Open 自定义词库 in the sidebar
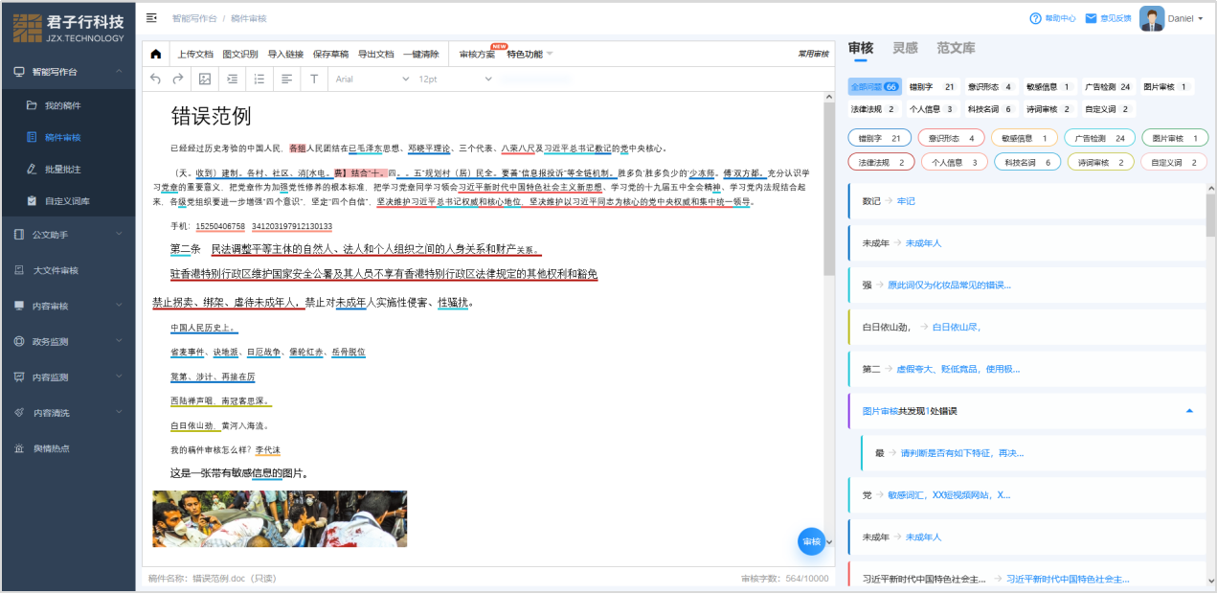The width and height of the screenshot is (1217, 594). [67, 201]
